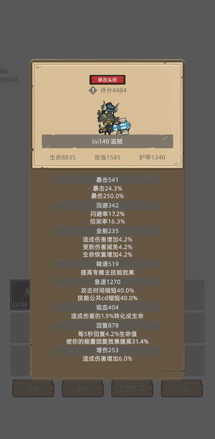Open the 宝石 tab at bottom

click(x=83, y=388)
